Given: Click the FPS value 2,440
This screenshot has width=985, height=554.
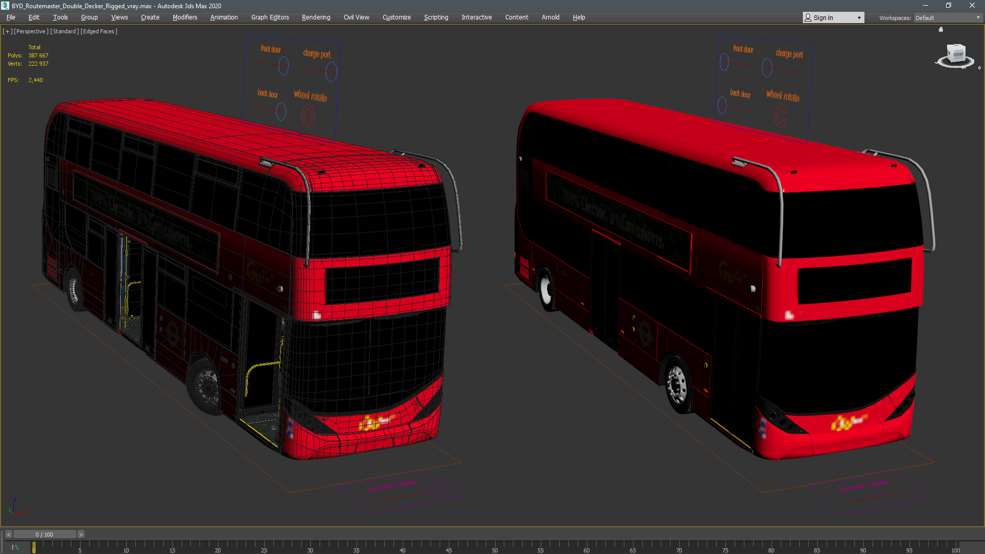Looking at the screenshot, I should [36, 80].
